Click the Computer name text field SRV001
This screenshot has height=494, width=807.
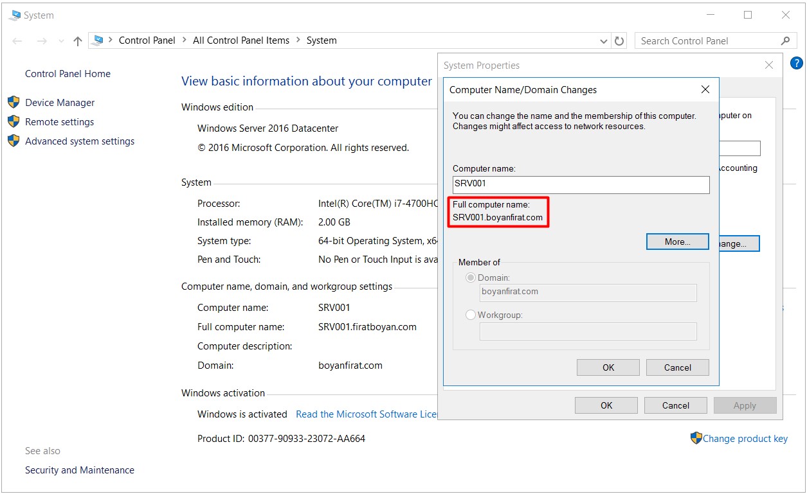tap(581, 185)
